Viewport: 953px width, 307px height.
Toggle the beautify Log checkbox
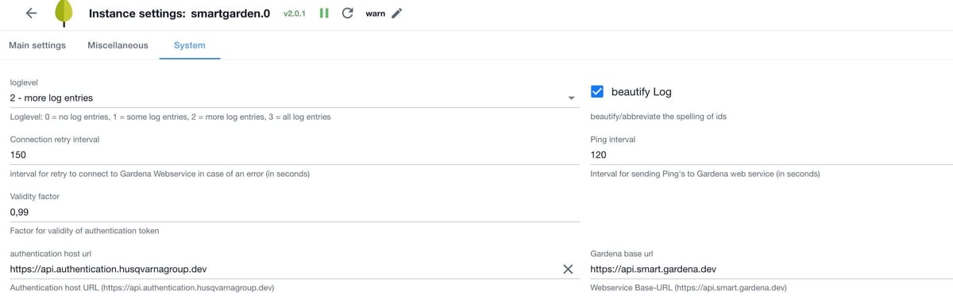[597, 91]
